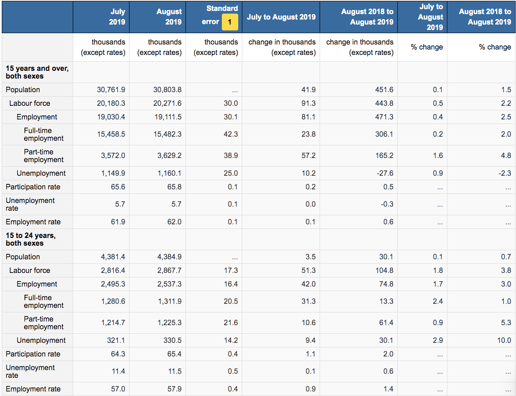Click the standard error value 38.9

pos(230,155)
